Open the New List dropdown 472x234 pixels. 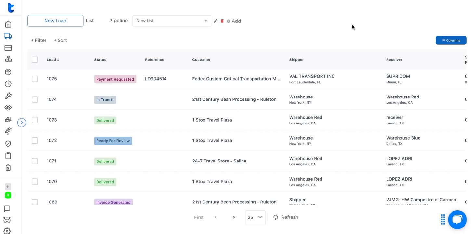click(172, 21)
